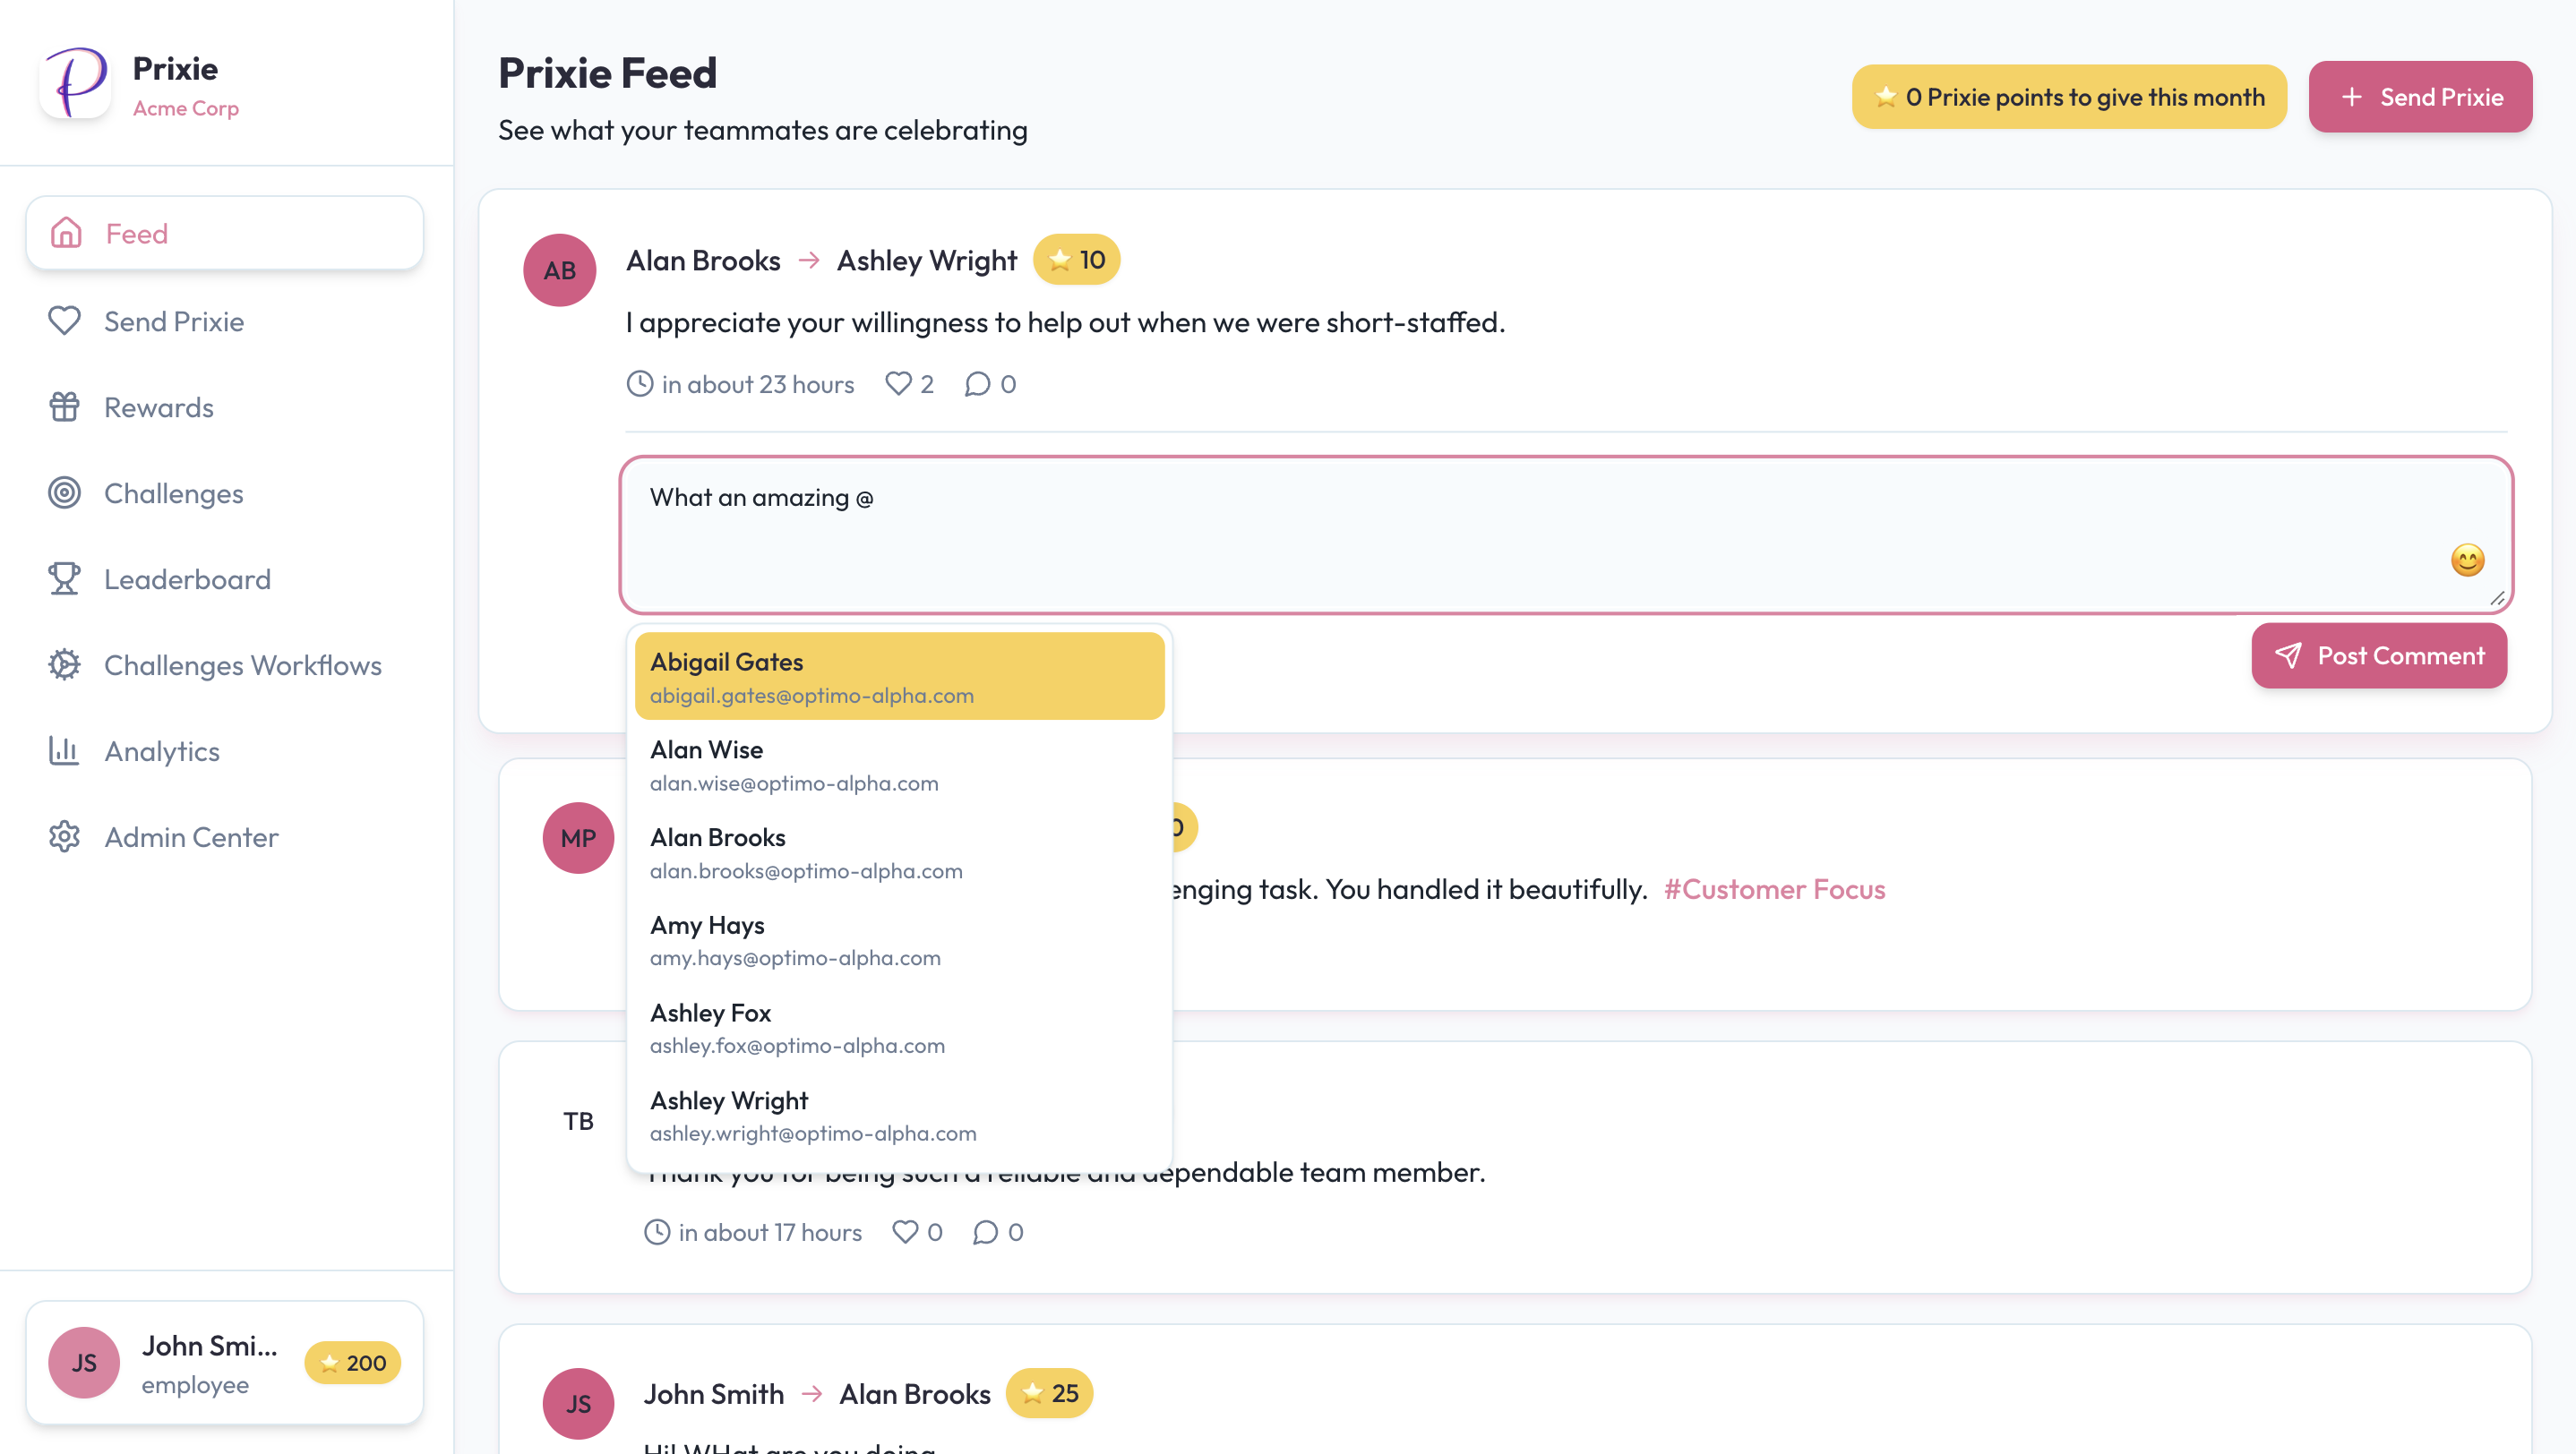The height and width of the screenshot is (1454, 2576).
Task: Open Admin Center gear icon
Action: [x=65, y=836]
